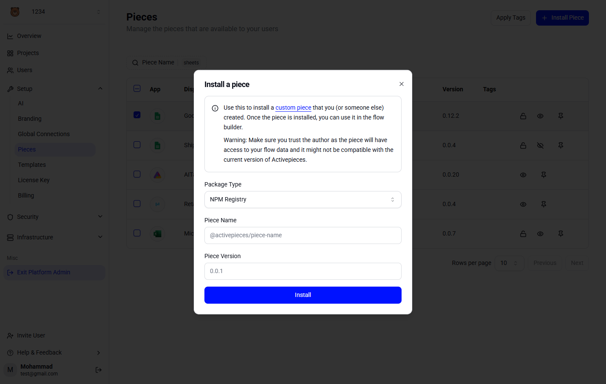Click the Piece Name input field
Screen dimensions: 606x384
[x=303, y=236]
